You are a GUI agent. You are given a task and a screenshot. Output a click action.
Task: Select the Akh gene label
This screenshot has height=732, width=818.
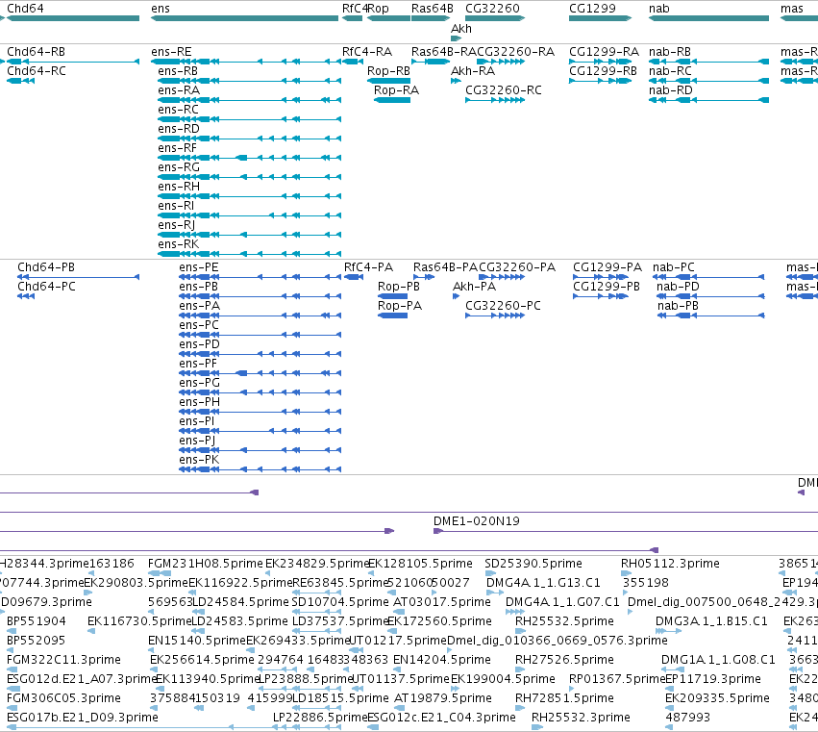tap(461, 29)
